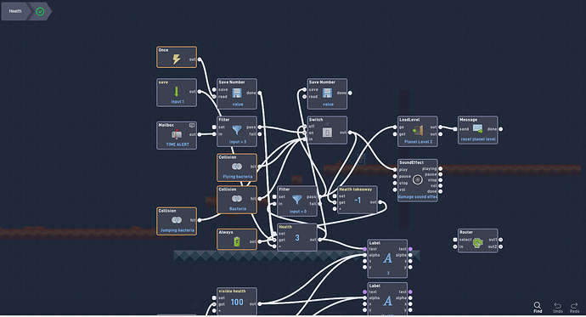
Task: Click the letter A icon in upper Label node
Action: click(x=387, y=258)
